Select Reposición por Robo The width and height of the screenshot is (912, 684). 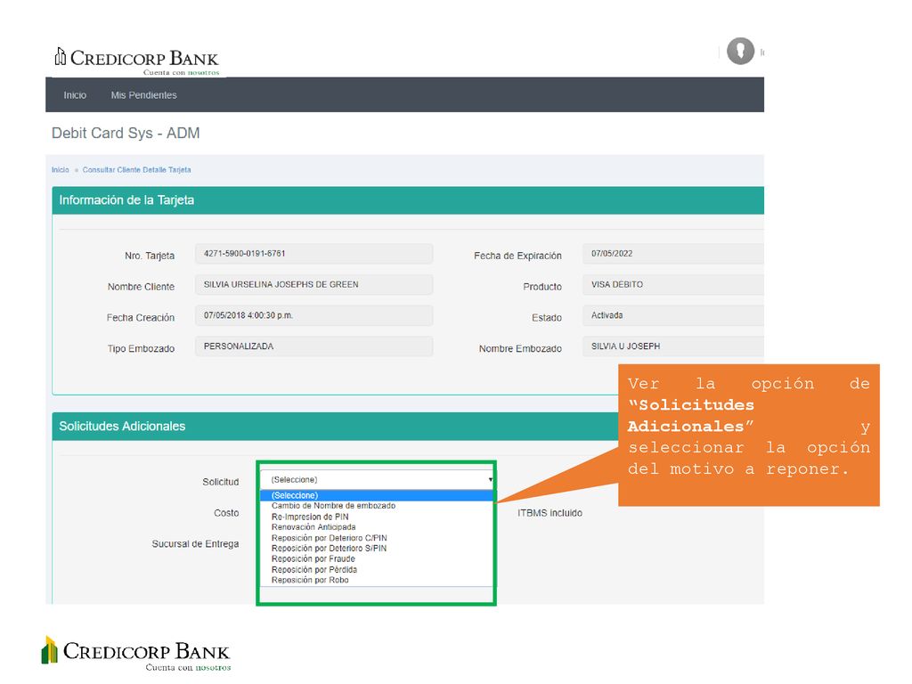[310, 580]
